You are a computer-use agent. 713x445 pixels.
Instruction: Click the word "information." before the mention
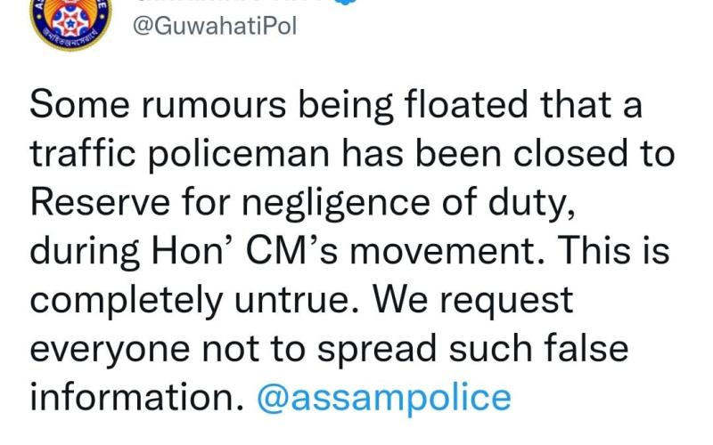[137, 397]
